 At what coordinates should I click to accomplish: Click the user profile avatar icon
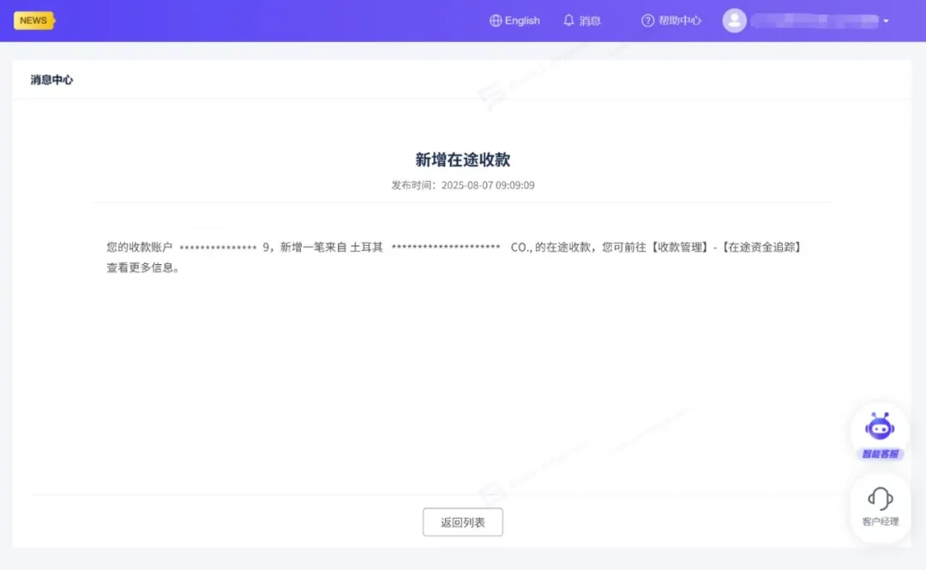(x=734, y=20)
